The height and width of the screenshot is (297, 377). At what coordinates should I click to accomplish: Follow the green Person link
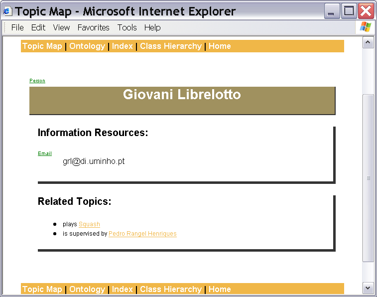coord(37,81)
